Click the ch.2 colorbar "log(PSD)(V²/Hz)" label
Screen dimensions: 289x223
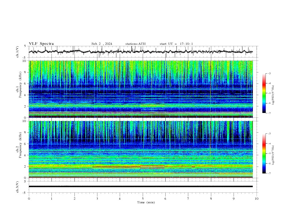(x=273, y=155)
